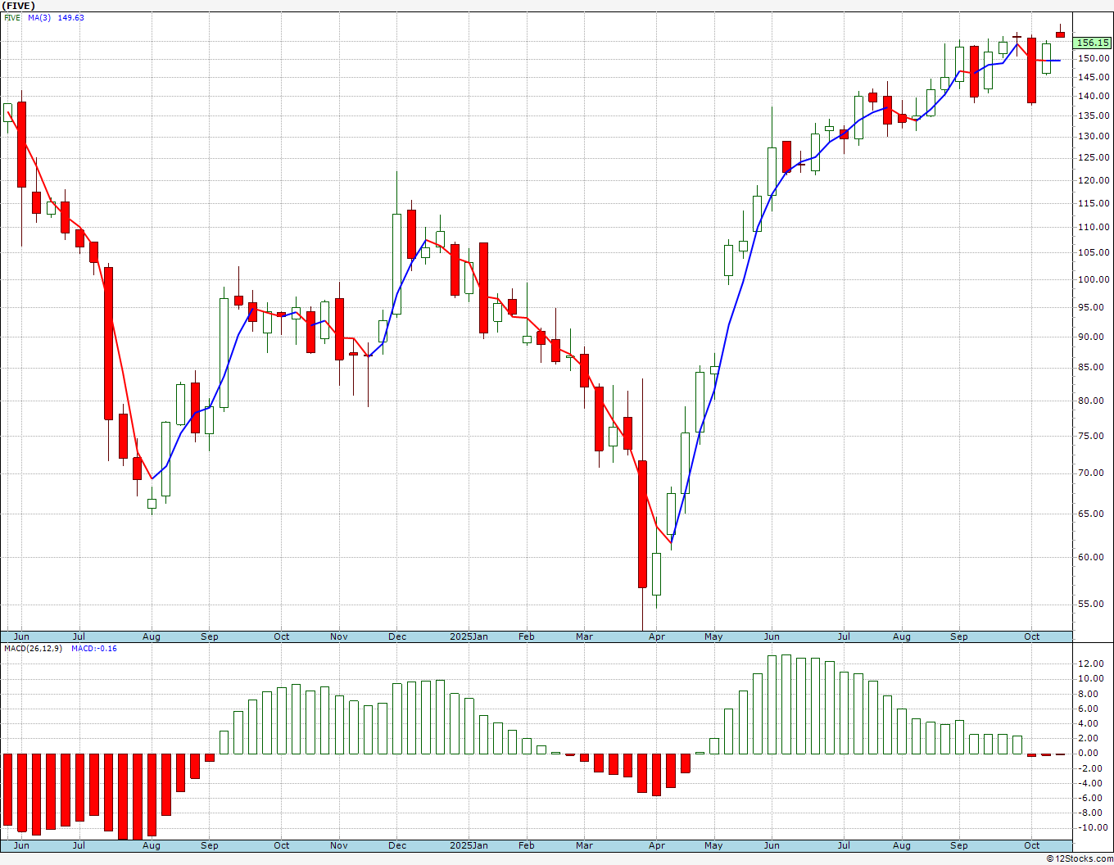This screenshot has width=1114, height=865.
Task: Select the -4.00 MACD axis label
Action: [1092, 783]
